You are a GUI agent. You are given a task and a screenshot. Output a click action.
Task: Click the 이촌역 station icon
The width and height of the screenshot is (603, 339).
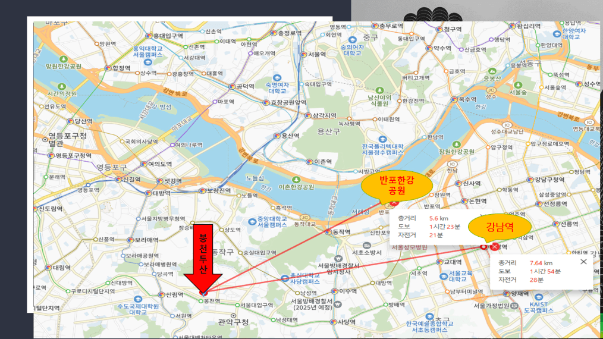tap(310, 162)
